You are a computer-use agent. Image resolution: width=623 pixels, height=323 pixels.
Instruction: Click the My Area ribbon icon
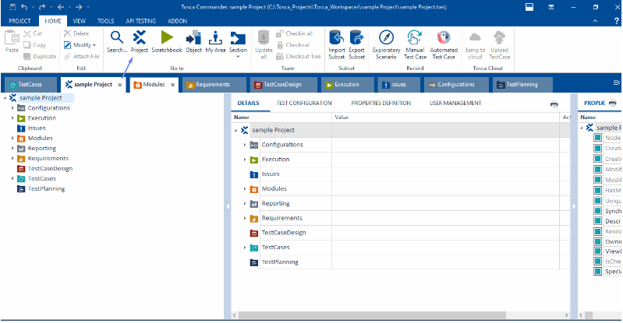(216, 39)
